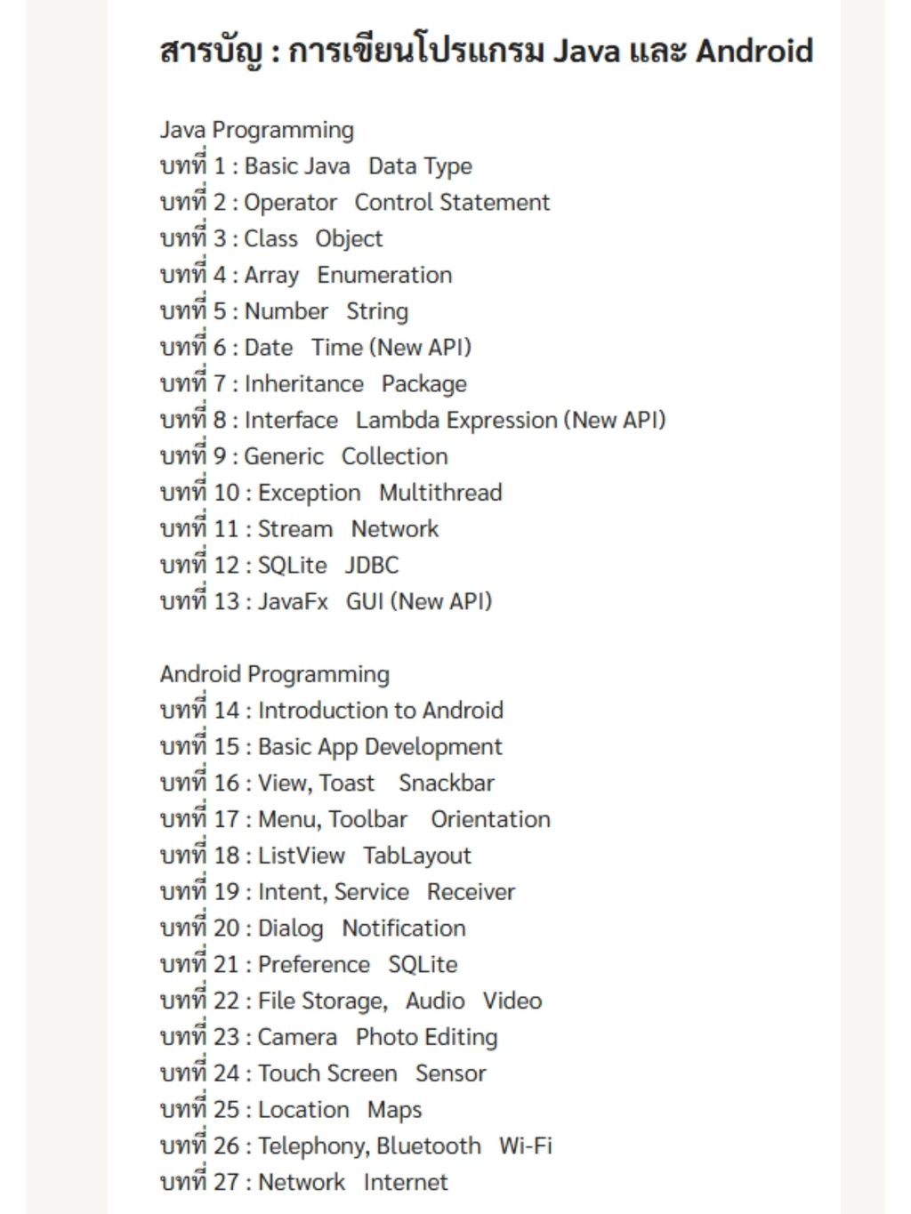Select chapter 12 SQLite JDBC entry

(279, 566)
